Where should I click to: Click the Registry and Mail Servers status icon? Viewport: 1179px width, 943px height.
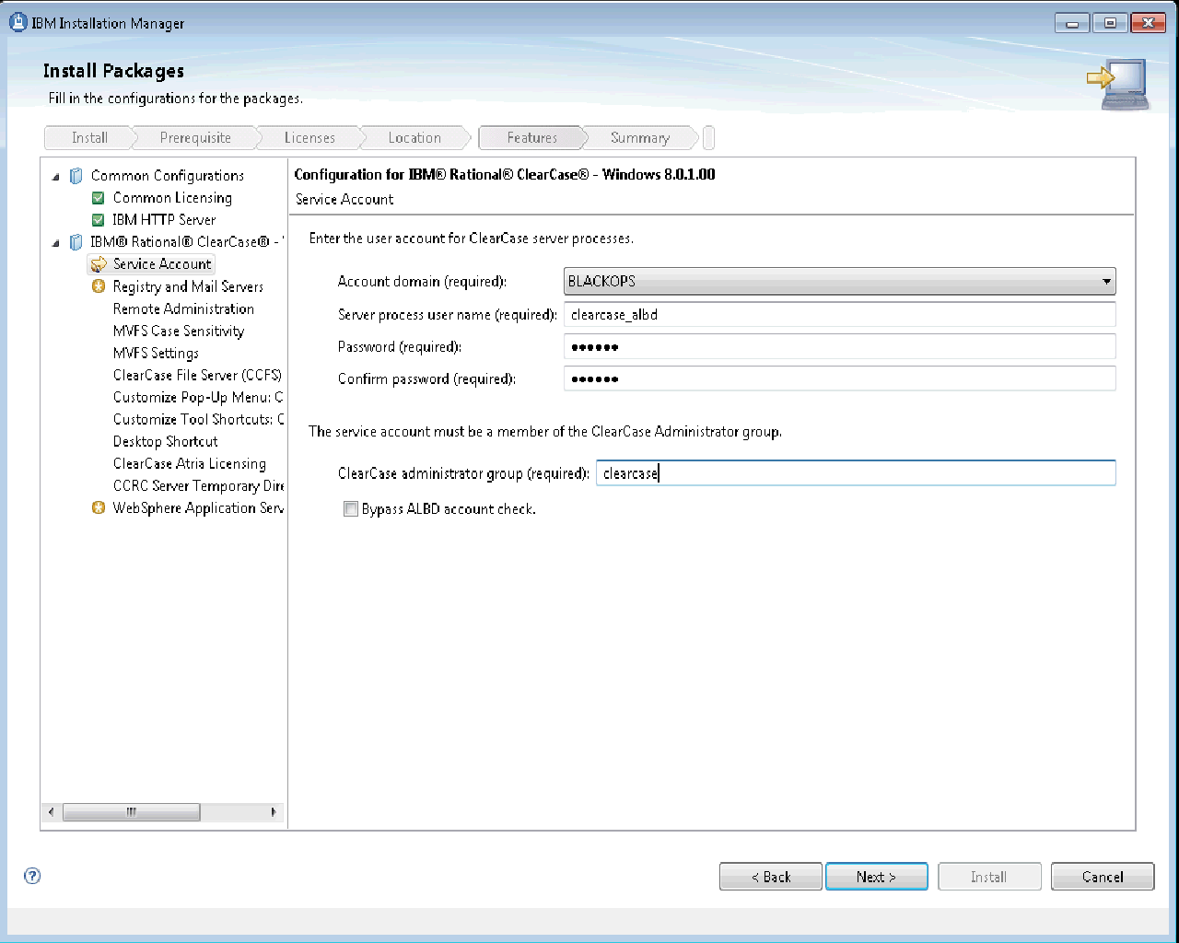point(99,286)
